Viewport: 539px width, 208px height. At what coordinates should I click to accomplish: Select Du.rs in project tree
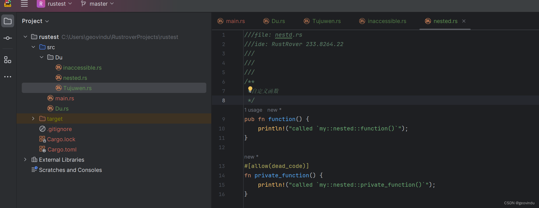click(x=62, y=109)
